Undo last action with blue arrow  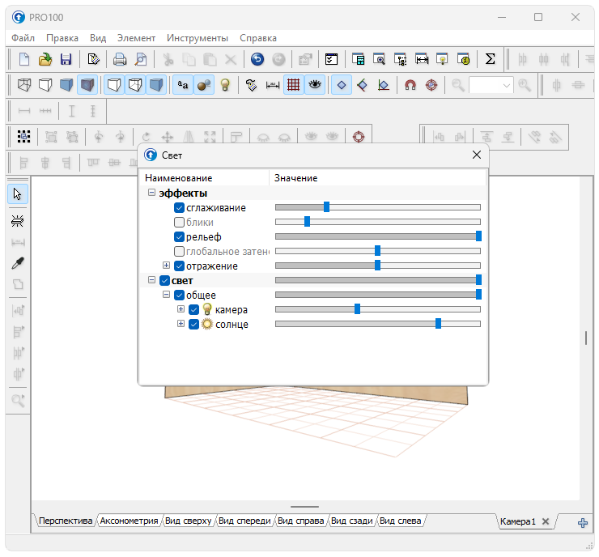tap(257, 59)
